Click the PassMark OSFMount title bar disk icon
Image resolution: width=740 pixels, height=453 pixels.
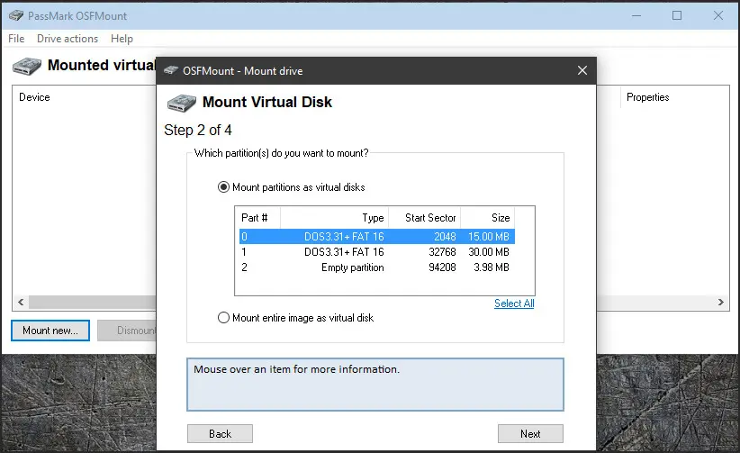[16, 15]
